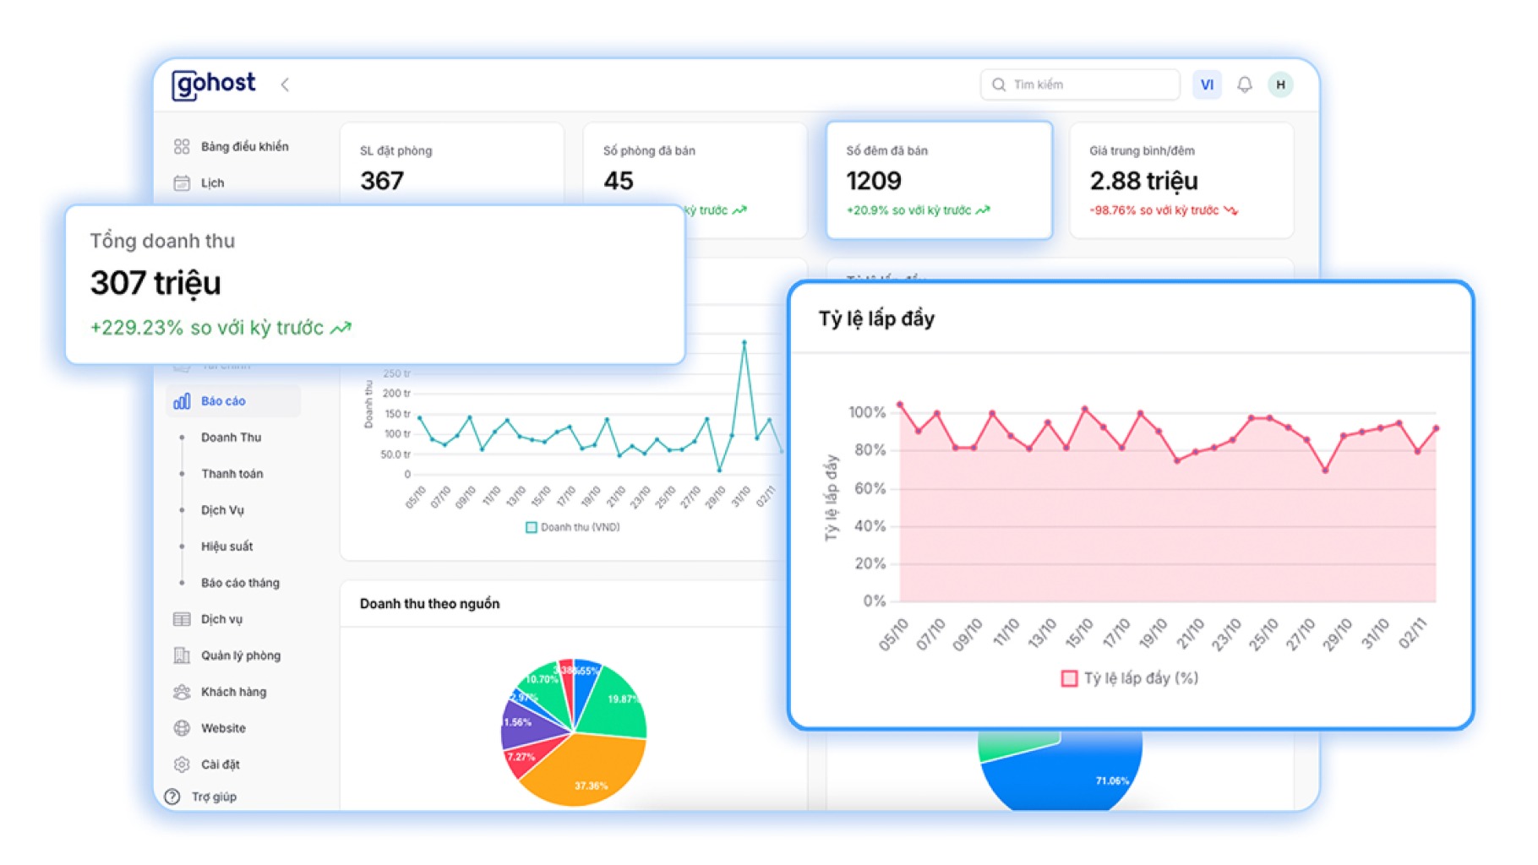Screen dimensions: 1538x865
Task: Click the Trợ giúp question mark icon
Action: [172, 797]
